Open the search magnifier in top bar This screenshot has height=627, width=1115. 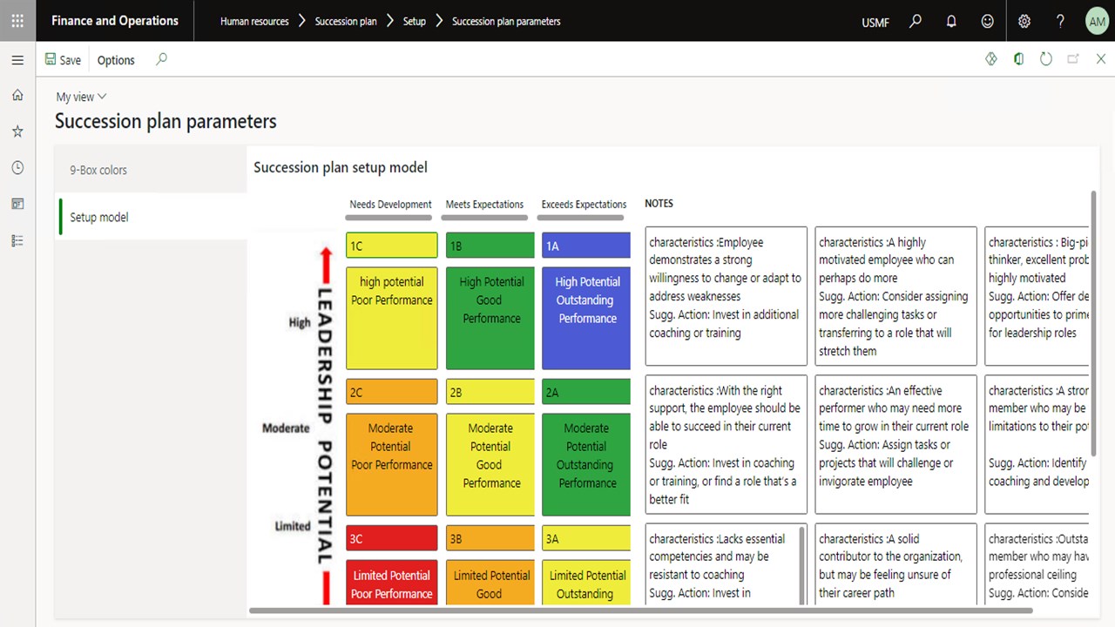[916, 21]
